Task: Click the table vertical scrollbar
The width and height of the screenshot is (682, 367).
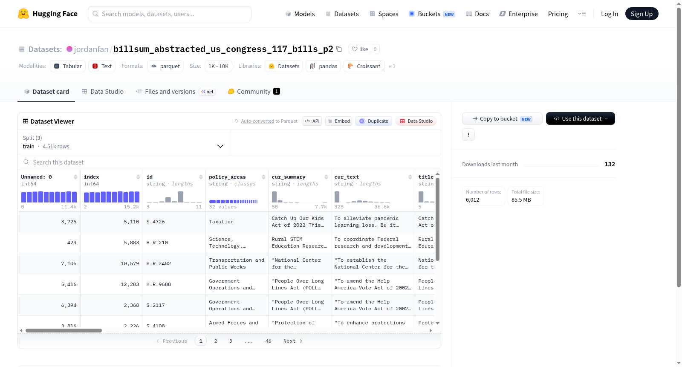Action: 437,219
